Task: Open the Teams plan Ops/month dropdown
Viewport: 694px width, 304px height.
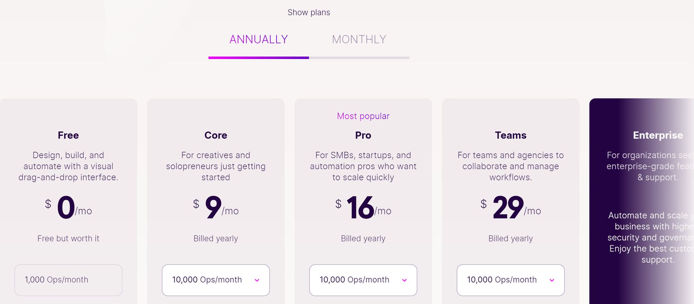Action: coord(510,280)
